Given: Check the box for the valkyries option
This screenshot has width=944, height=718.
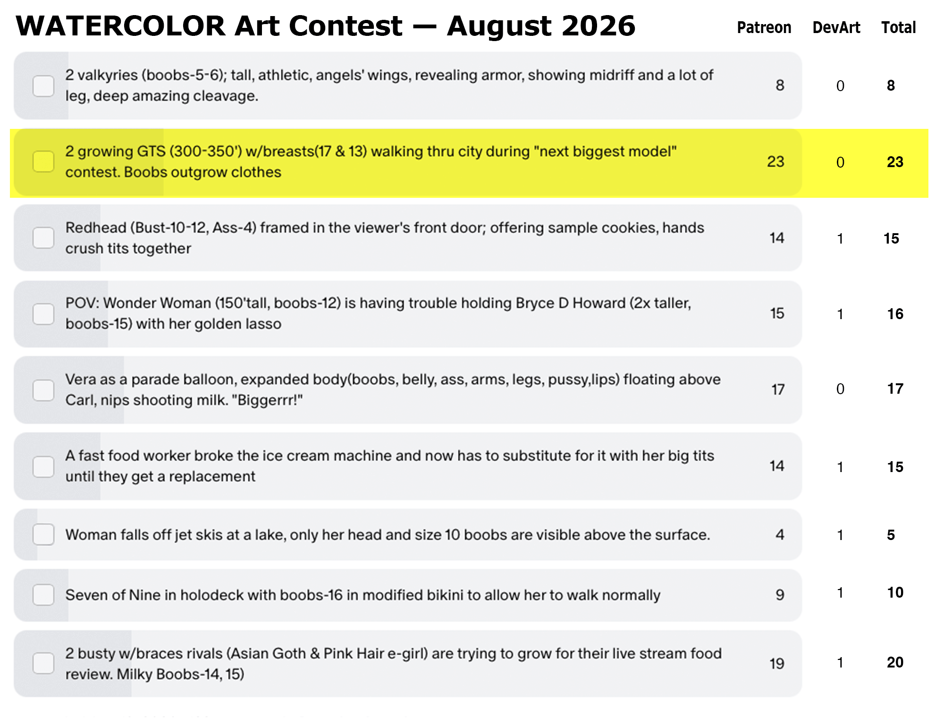Looking at the screenshot, I should pos(43,86).
